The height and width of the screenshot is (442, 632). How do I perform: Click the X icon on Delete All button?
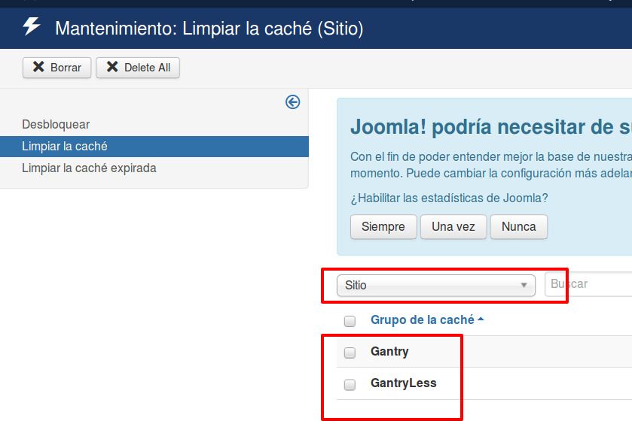112,67
